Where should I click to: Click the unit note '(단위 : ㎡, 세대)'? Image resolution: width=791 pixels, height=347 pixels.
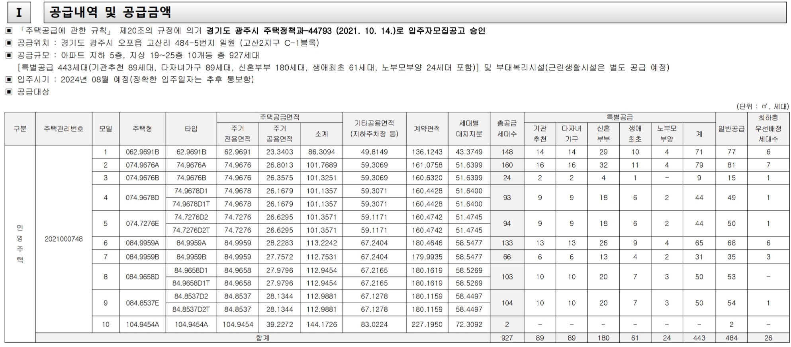point(762,107)
